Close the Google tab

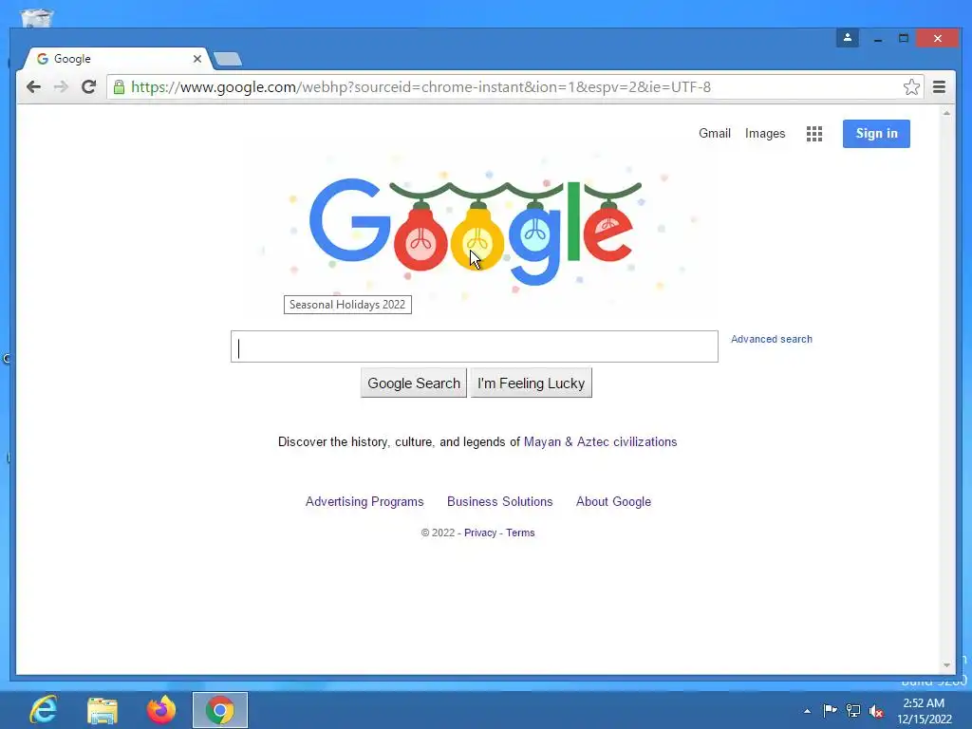pyautogui.click(x=197, y=59)
